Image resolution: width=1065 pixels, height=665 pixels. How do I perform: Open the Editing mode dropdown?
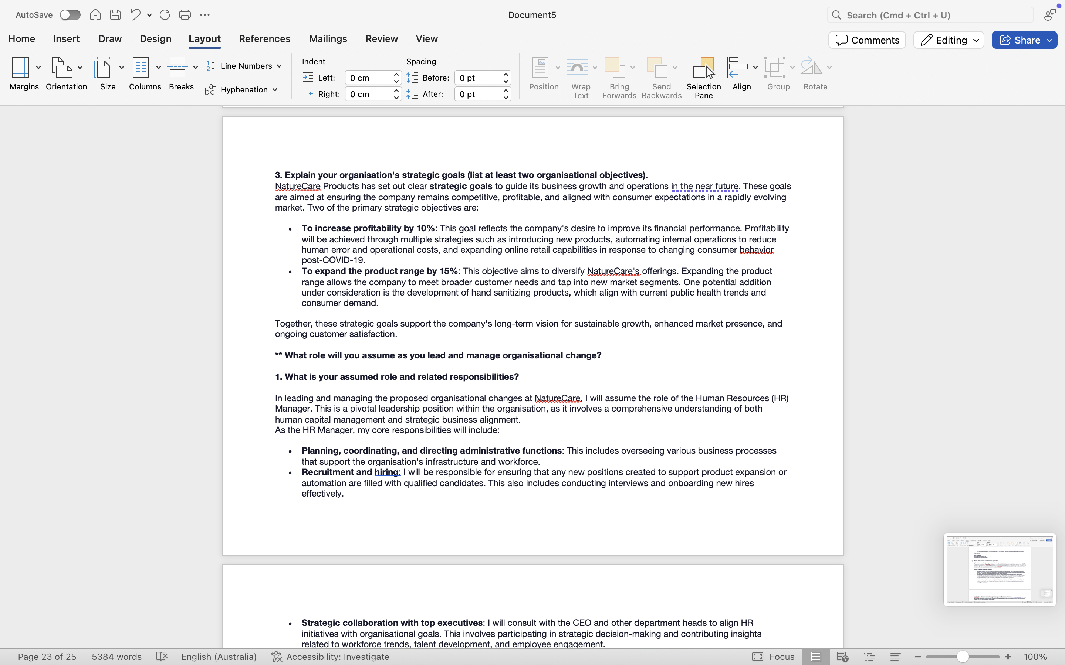pyautogui.click(x=949, y=40)
